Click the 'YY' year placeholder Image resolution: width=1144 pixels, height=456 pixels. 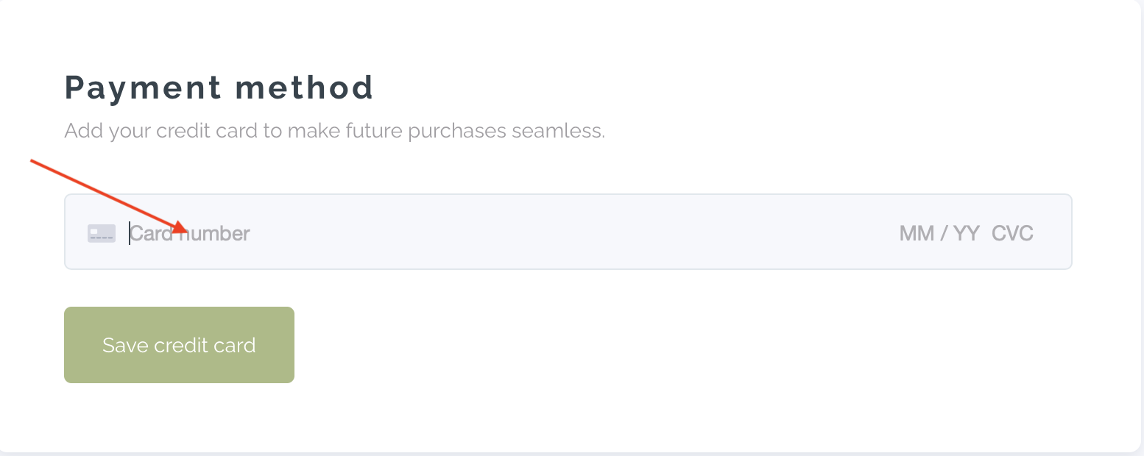(966, 234)
